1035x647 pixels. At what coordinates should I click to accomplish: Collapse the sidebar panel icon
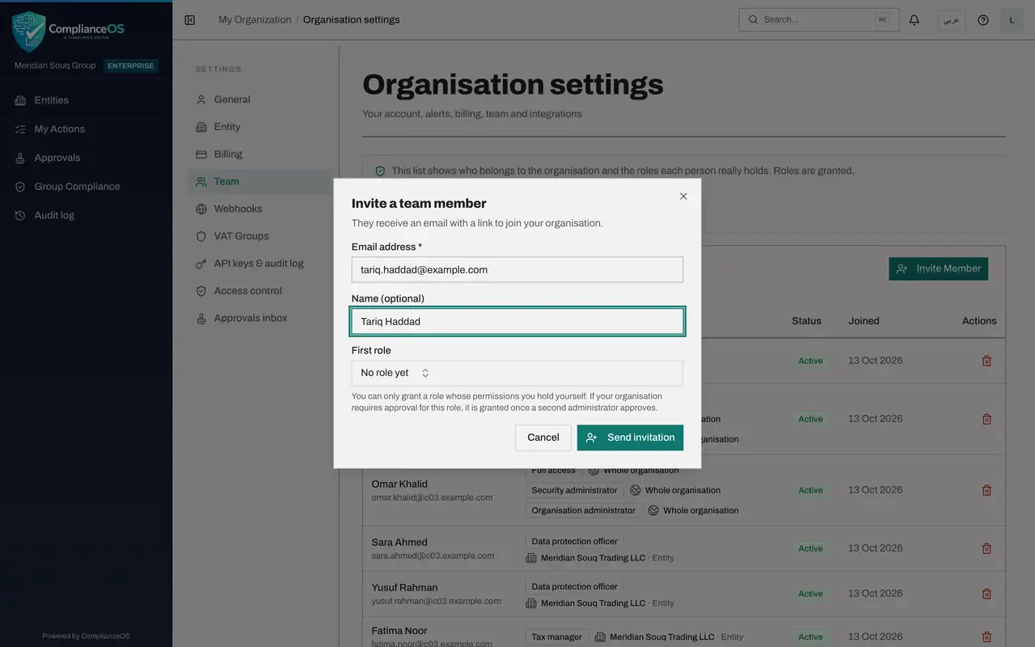pyautogui.click(x=190, y=20)
